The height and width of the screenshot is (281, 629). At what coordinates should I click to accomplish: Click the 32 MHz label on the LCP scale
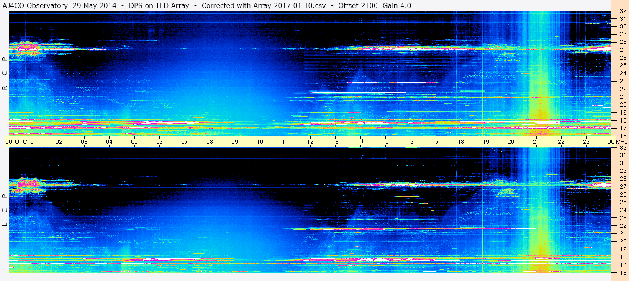tap(622, 148)
